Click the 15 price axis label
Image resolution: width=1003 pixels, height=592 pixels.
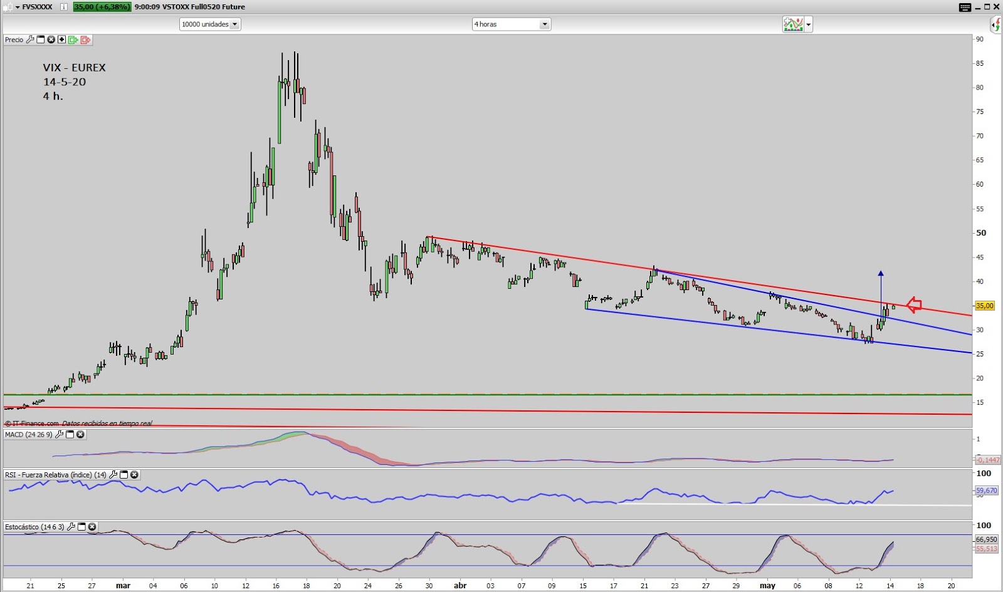(980, 402)
